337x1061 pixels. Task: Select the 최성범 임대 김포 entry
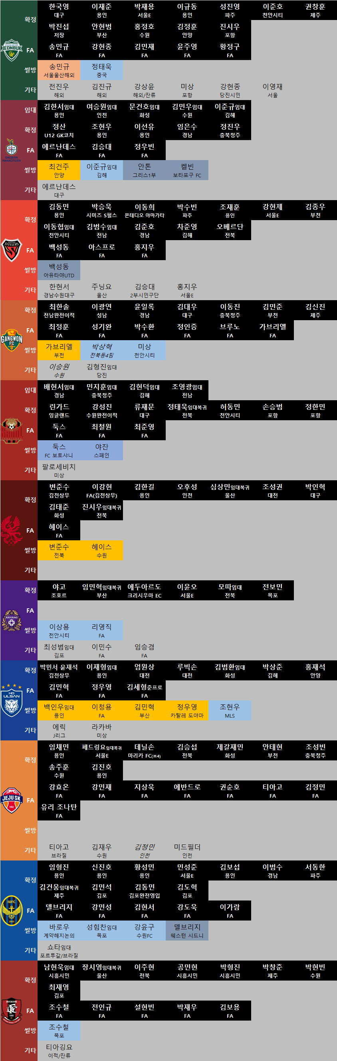(x=59, y=651)
